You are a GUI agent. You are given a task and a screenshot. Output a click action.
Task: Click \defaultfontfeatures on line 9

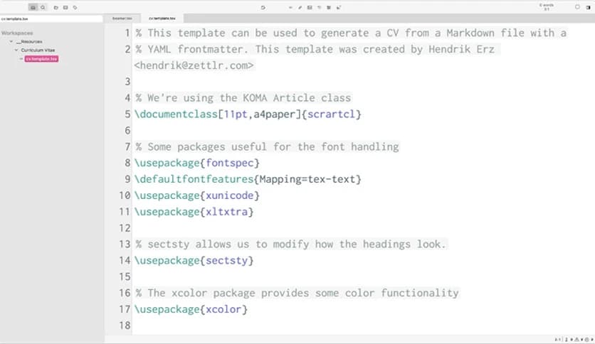[194, 179]
